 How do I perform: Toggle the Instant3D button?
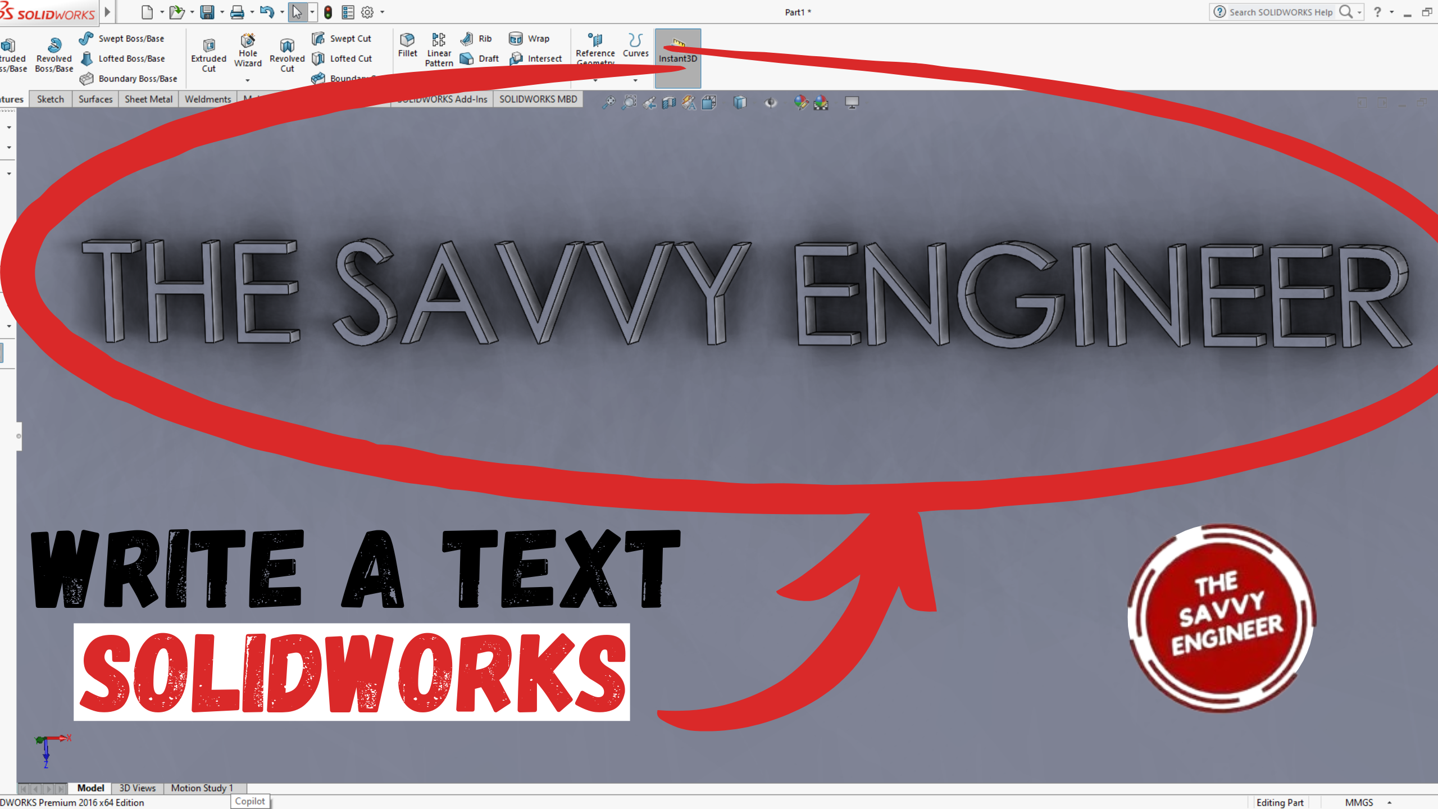677,58
